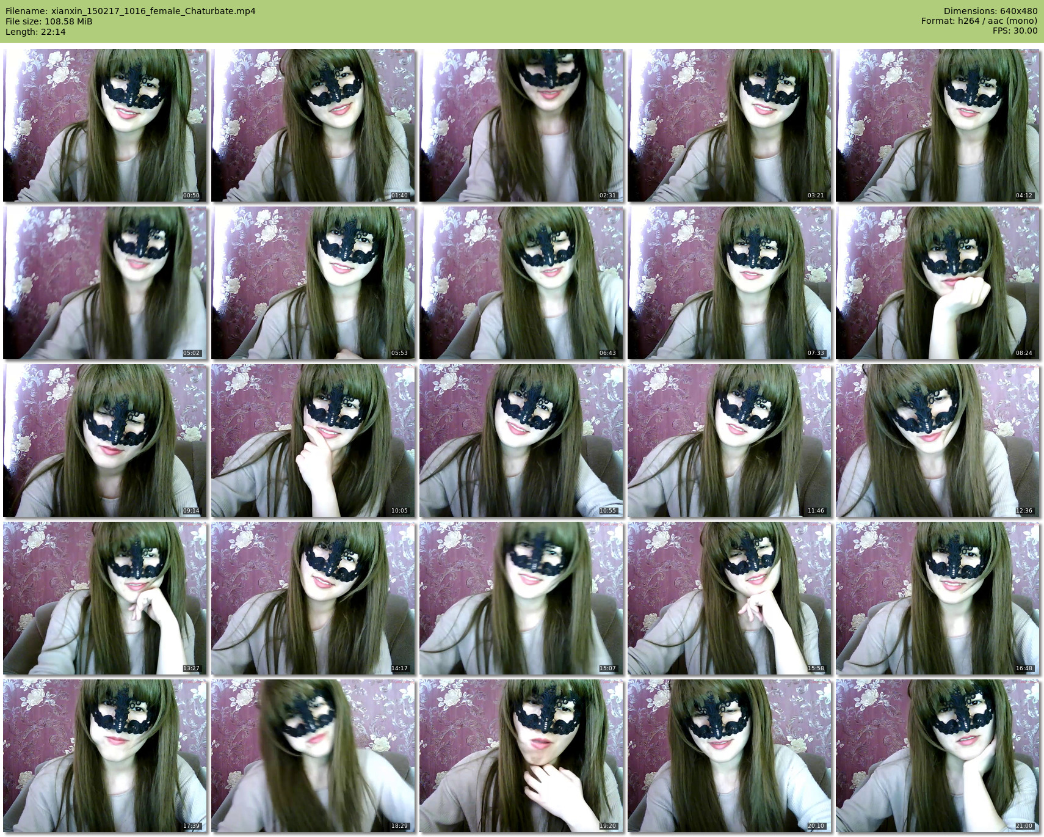This screenshot has width=1044, height=837.
Task: Select the preview marked 10:55
Action: click(521, 440)
